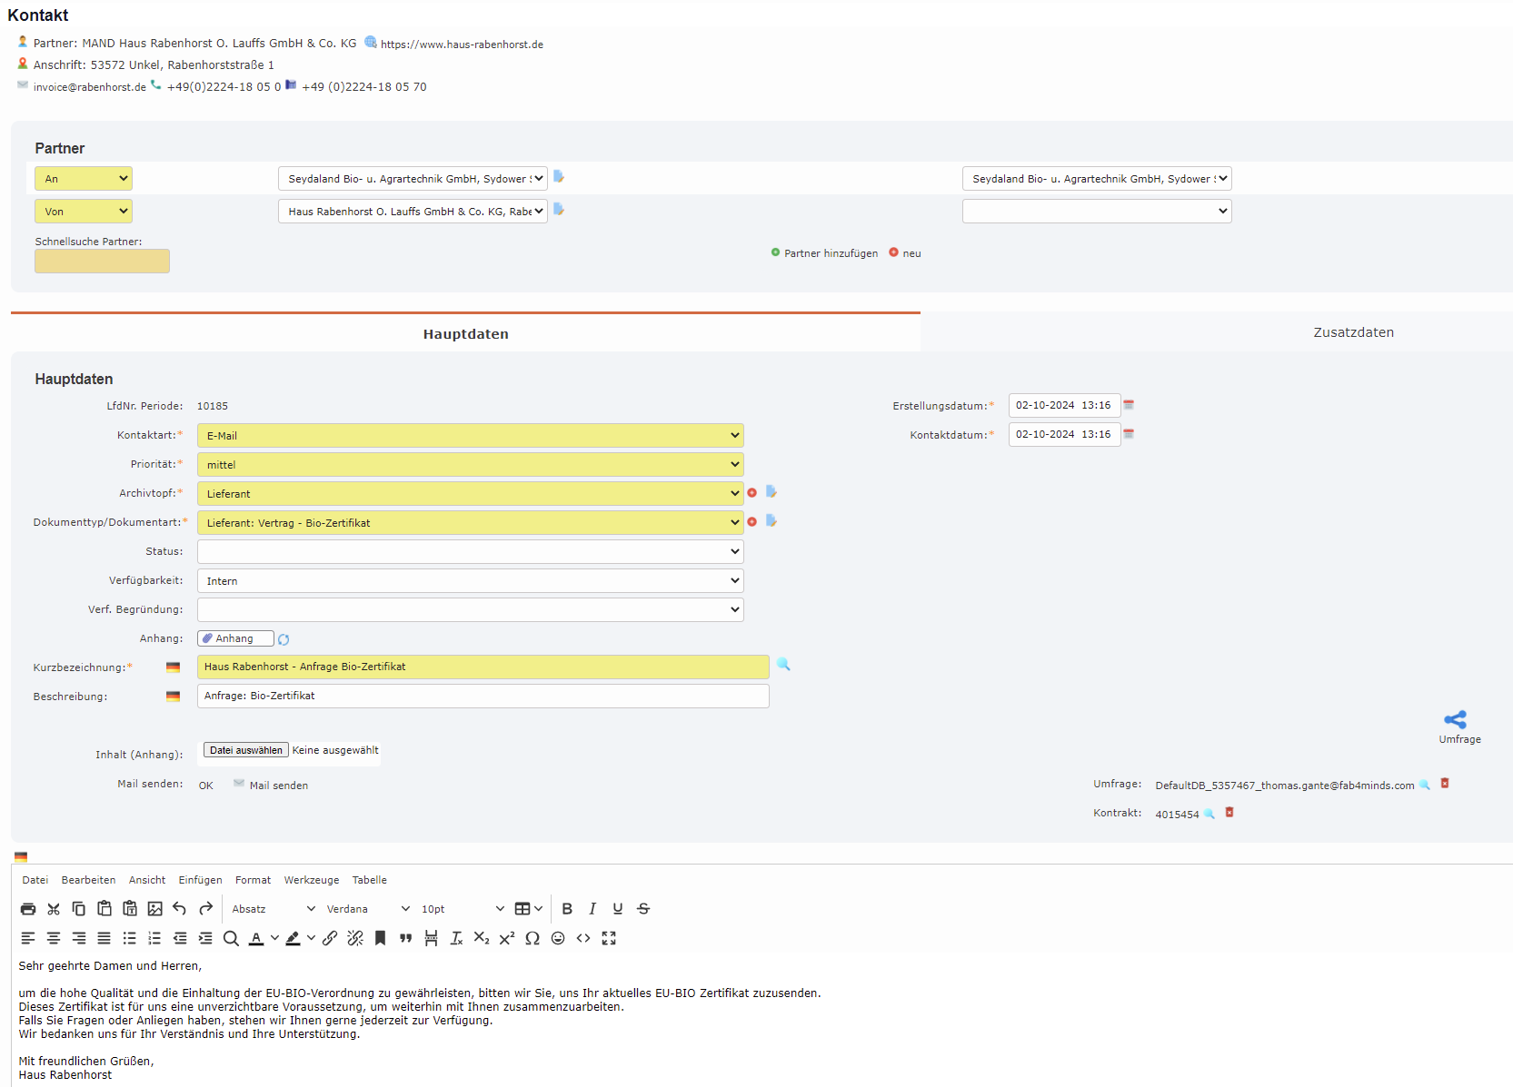
Task: Open the Einfügen menu in the editor
Action: click(x=199, y=879)
